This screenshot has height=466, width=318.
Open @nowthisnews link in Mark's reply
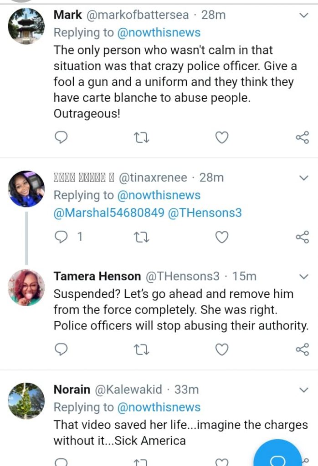(x=159, y=32)
